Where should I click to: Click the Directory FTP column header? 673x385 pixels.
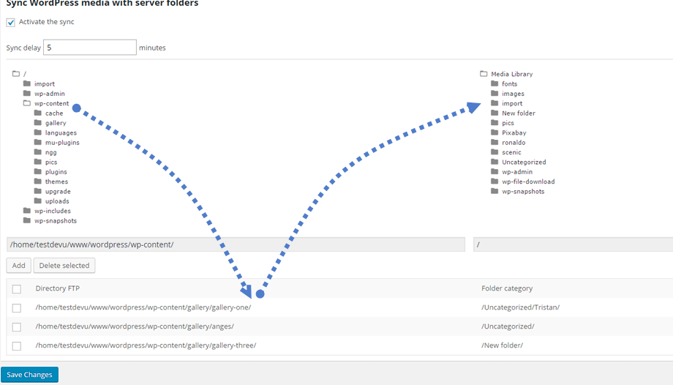[x=58, y=288]
